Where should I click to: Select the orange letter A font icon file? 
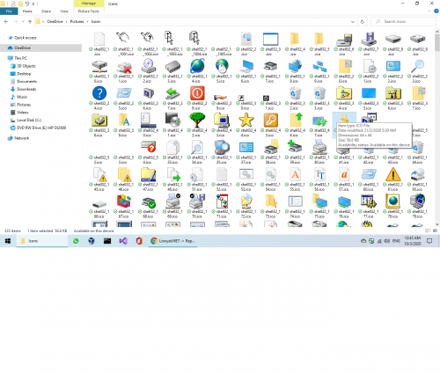coord(295,179)
